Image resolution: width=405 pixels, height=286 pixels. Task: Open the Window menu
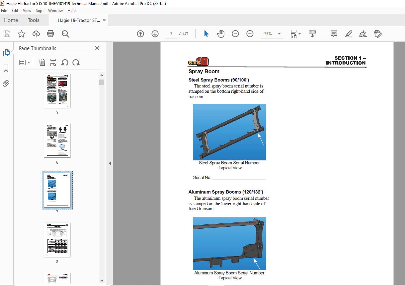[55, 11]
